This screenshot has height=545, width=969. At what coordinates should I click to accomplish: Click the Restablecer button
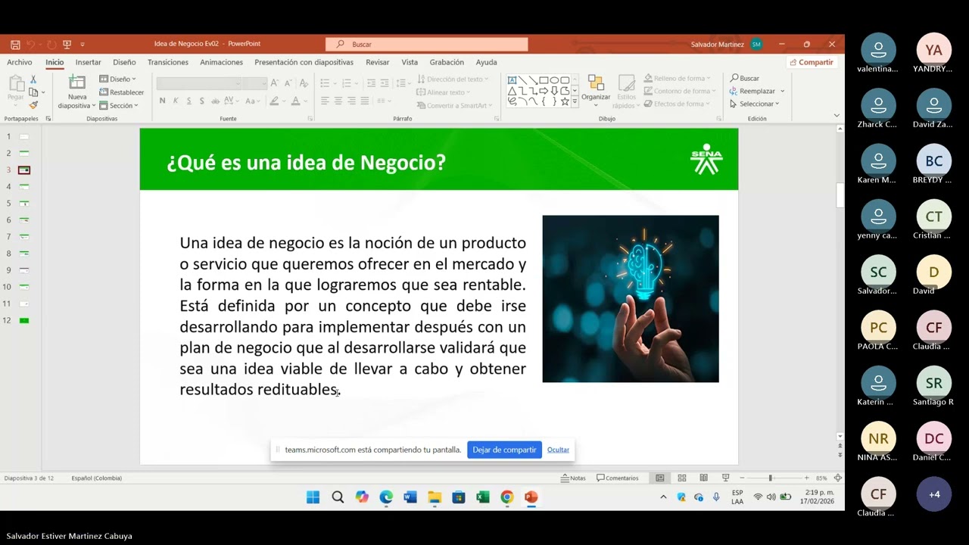[122, 92]
